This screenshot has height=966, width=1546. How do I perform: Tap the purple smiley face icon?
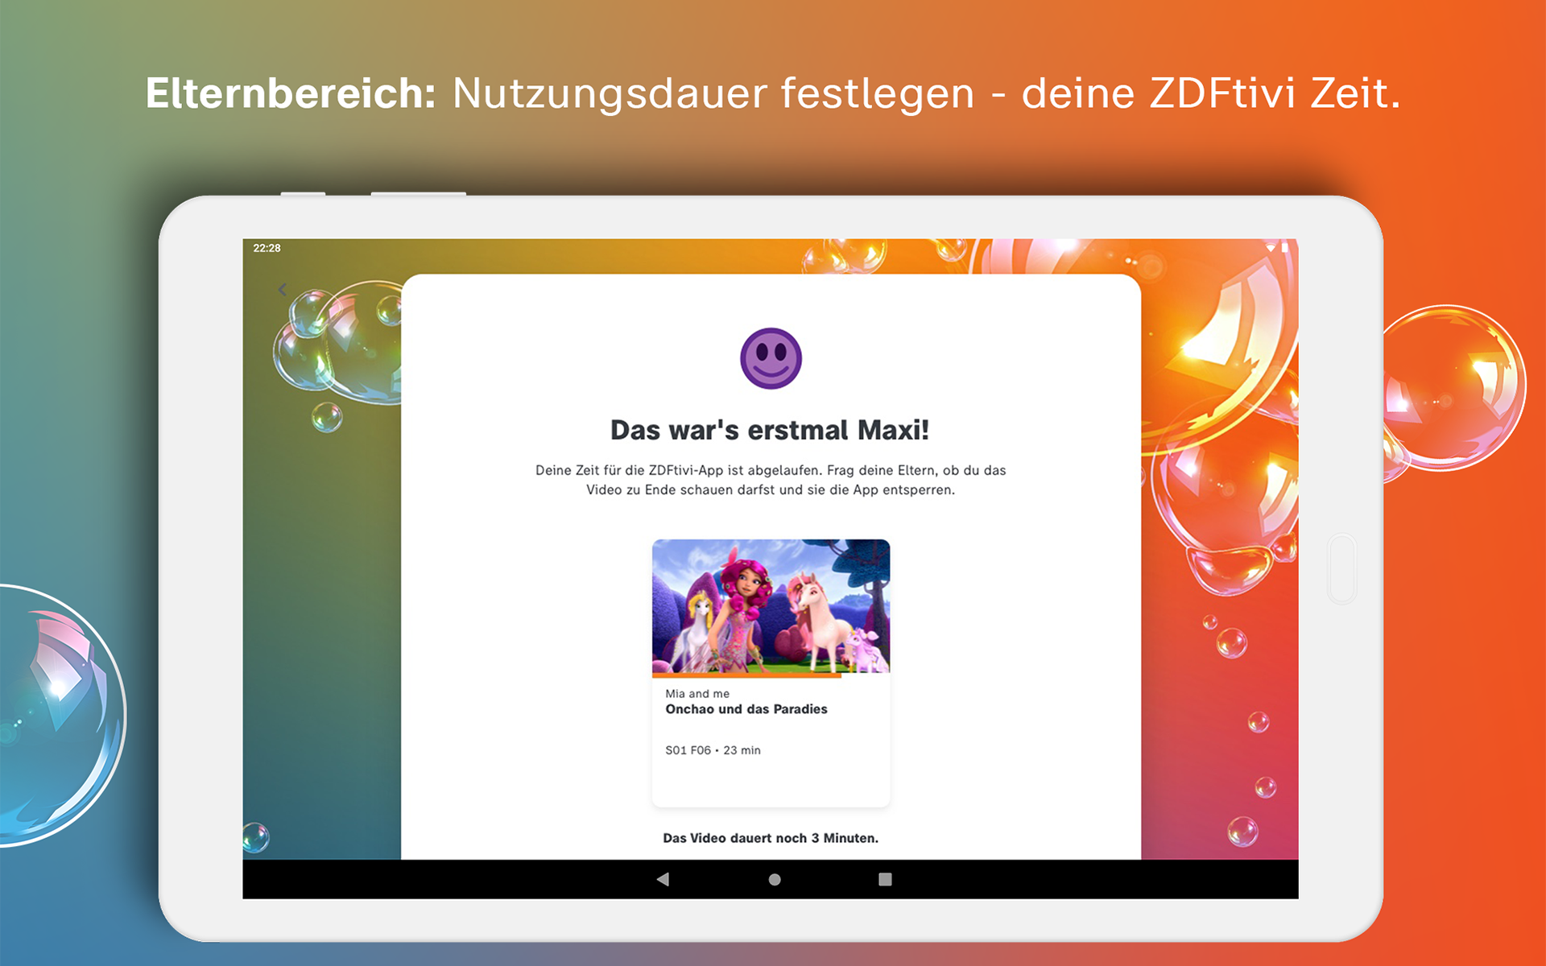772,357
